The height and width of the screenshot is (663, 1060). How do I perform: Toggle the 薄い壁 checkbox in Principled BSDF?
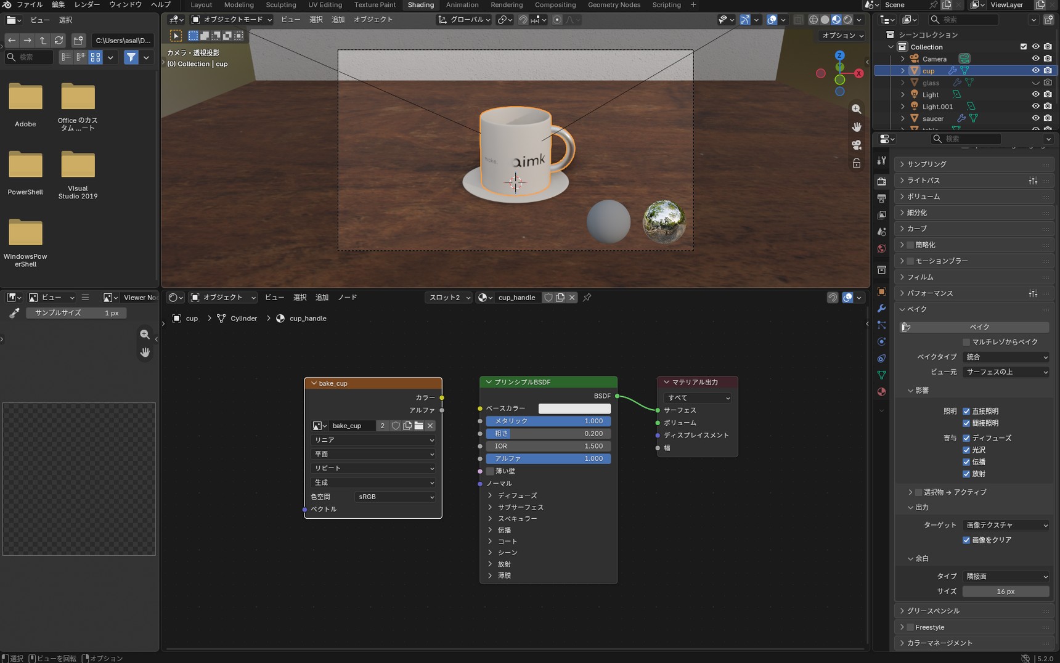(490, 471)
